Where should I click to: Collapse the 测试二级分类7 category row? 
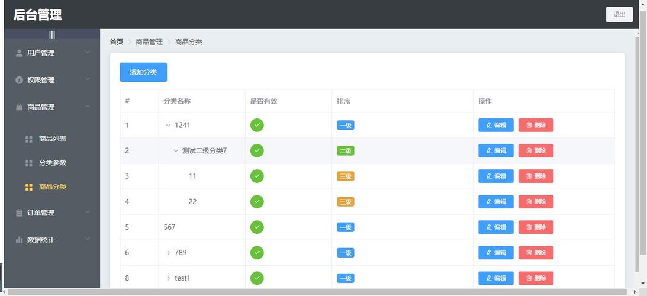(176, 151)
